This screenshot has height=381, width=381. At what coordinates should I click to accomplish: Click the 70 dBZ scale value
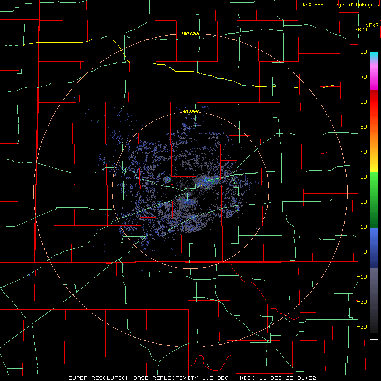coord(364,77)
